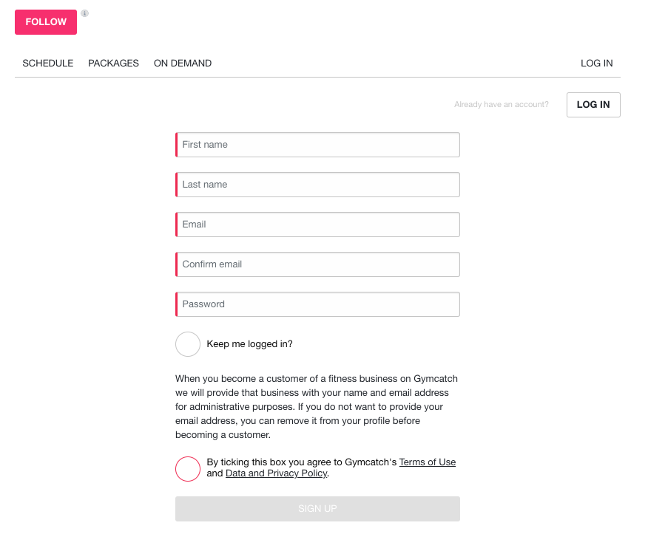Click the pink FOLLOW button
The image size is (648, 534).
46,22
